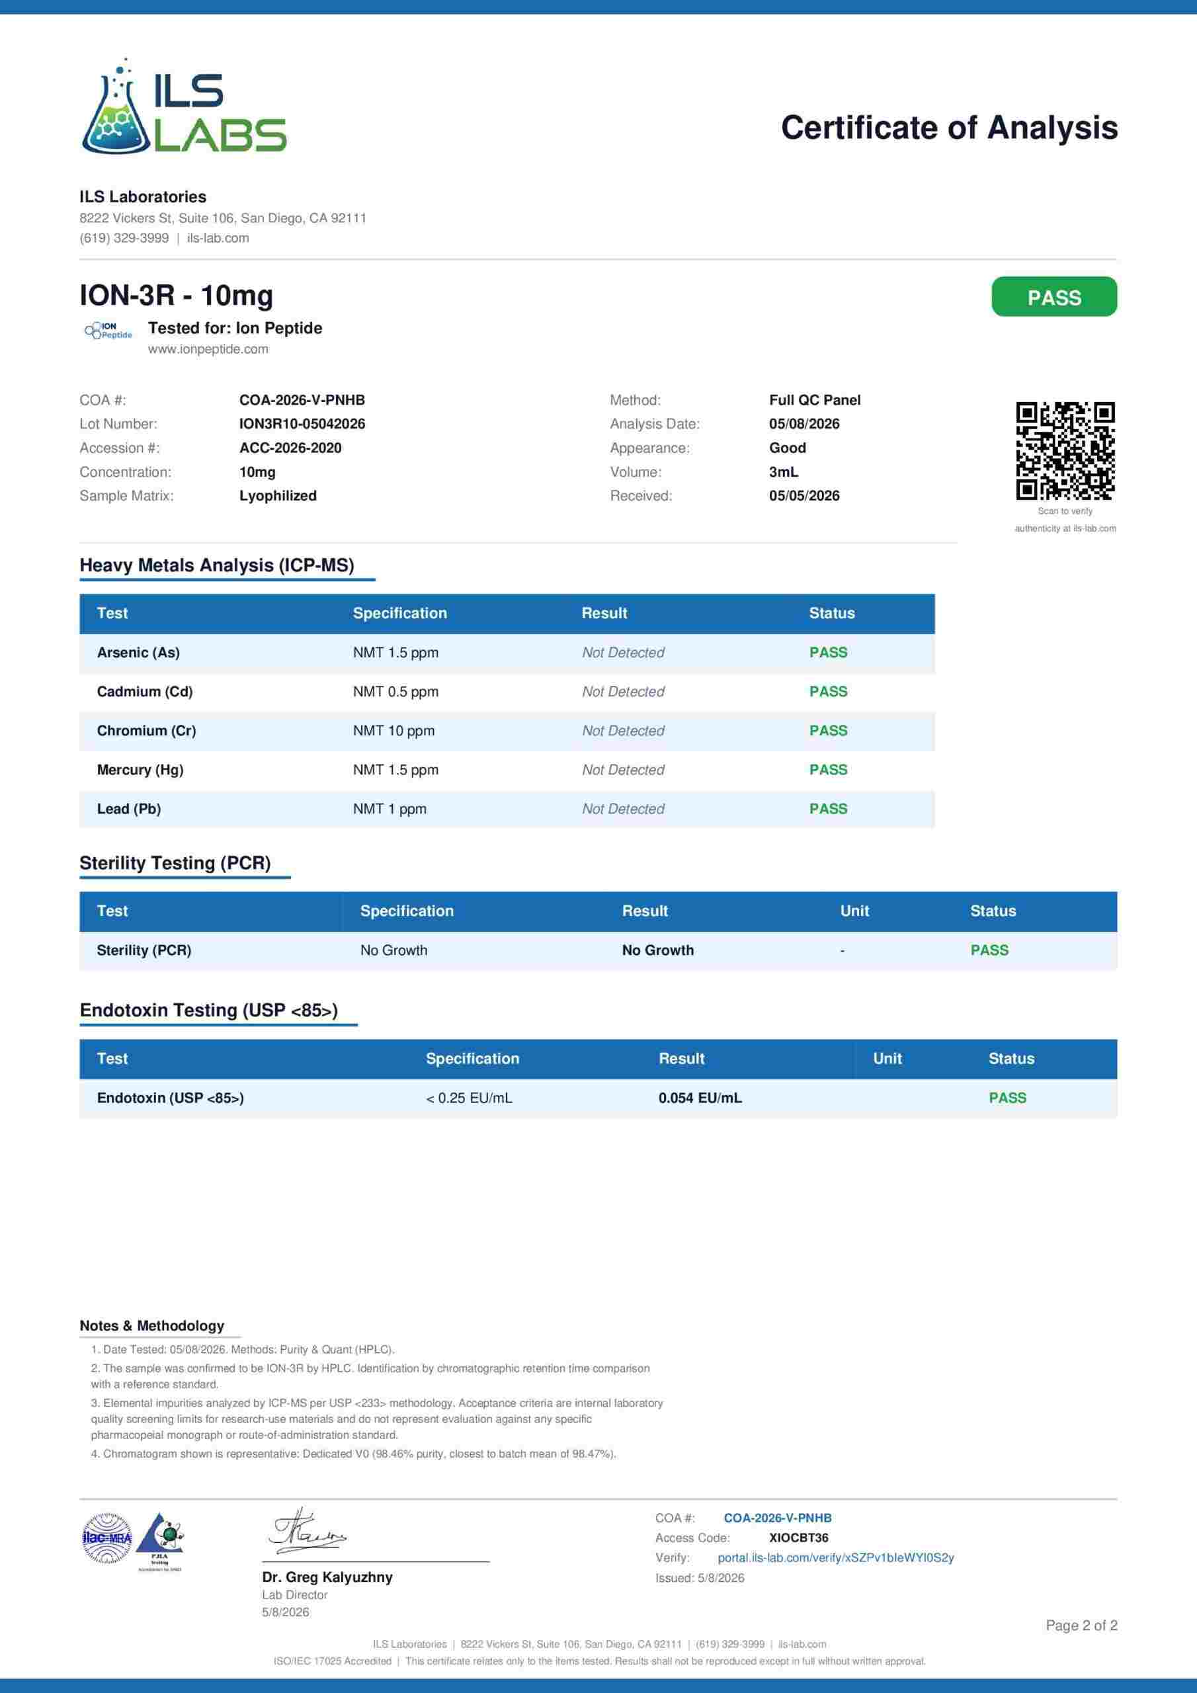Click the blue COA-2026-V-PNHB footer link
Screen dimensions: 1197x1693
tap(777, 1518)
